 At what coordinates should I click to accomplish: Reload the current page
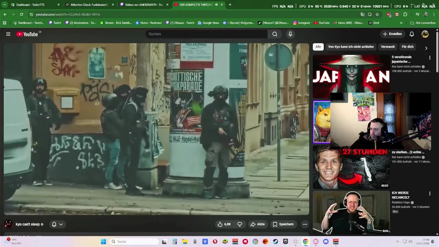[x=21, y=14]
